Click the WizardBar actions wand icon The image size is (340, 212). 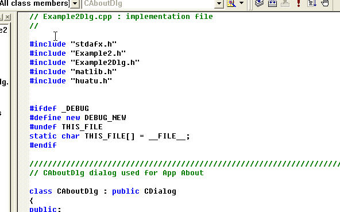(231, 3)
